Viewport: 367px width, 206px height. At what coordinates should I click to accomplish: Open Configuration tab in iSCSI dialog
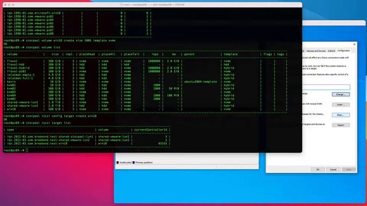[343, 51]
